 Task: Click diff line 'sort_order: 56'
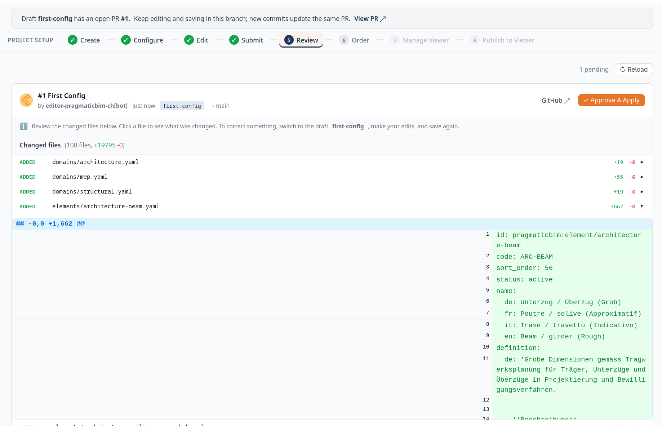tap(524, 268)
